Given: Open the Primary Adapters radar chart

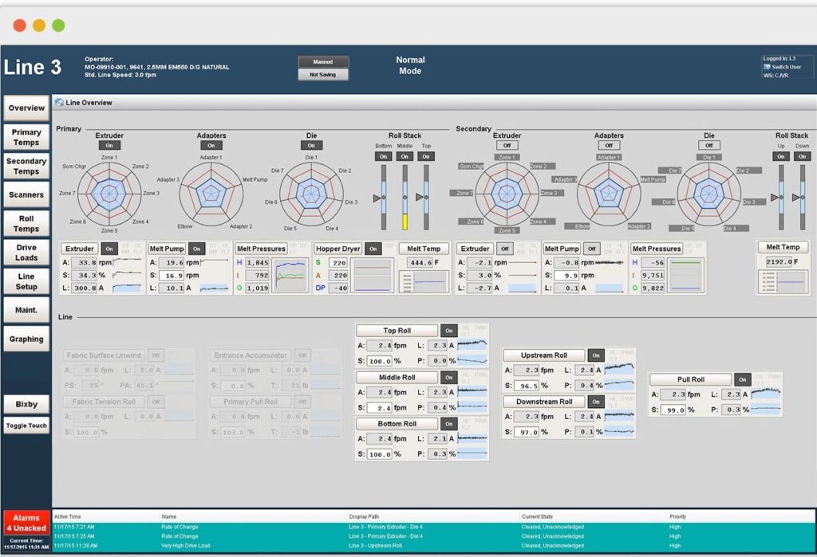Looking at the screenshot, I should coord(211,194).
